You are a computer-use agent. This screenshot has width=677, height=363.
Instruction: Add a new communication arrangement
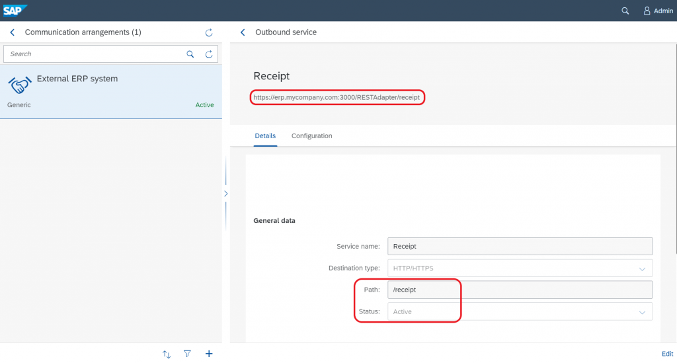click(209, 354)
